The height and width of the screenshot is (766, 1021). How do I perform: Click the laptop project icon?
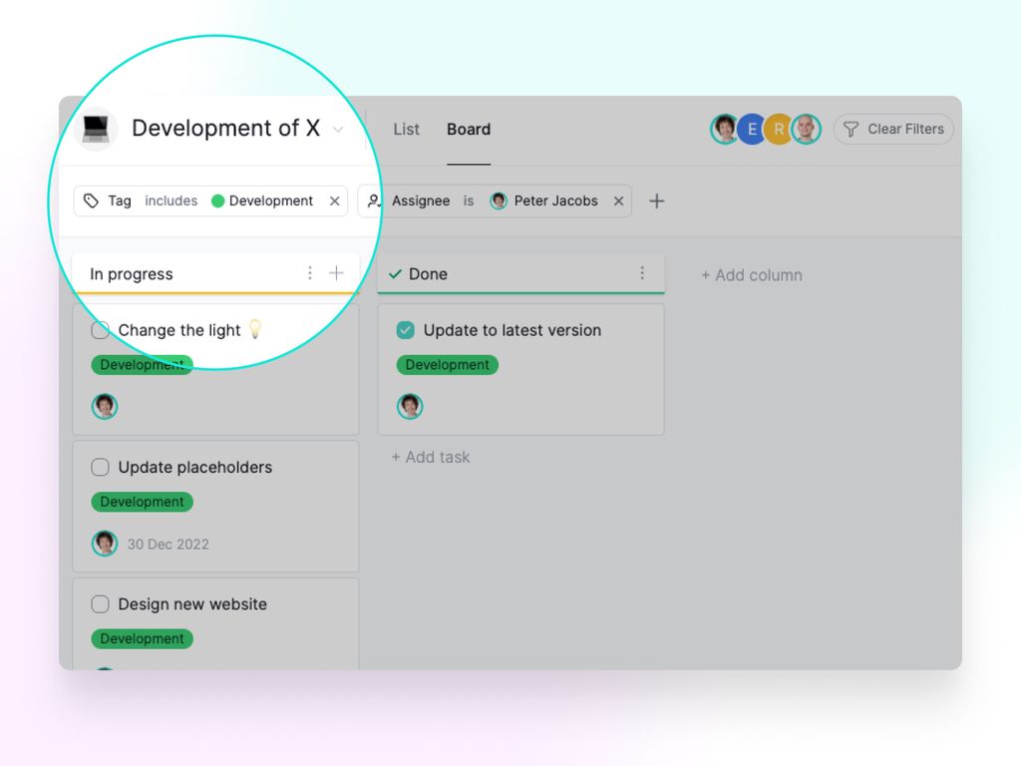click(96, 129)
